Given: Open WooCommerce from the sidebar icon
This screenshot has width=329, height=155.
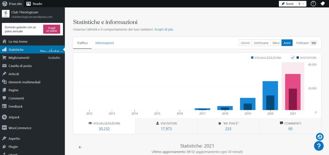Looking at the screenshot, I should (4, 128).
